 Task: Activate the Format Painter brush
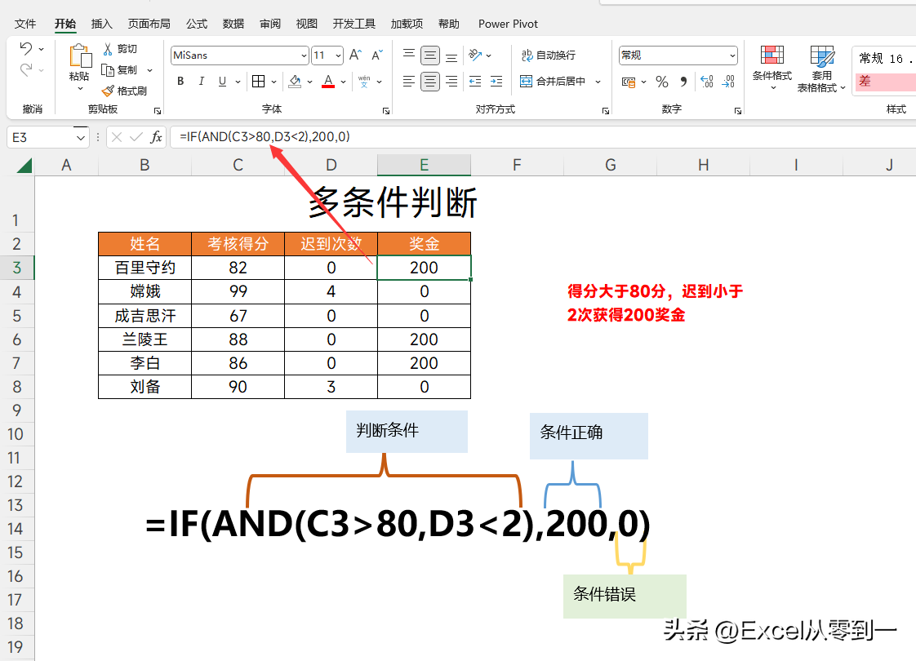click(108, 91)
